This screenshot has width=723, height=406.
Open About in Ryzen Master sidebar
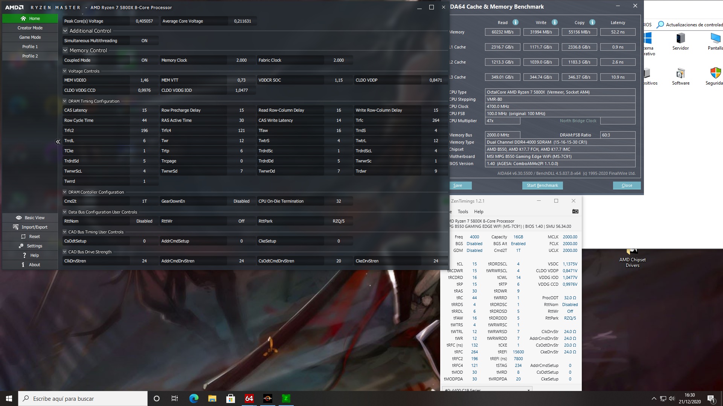(x=30, y=265)
